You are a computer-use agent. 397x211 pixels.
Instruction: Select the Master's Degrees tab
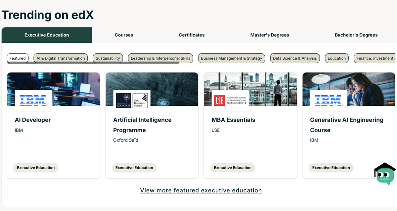click(x=270, y=35)
